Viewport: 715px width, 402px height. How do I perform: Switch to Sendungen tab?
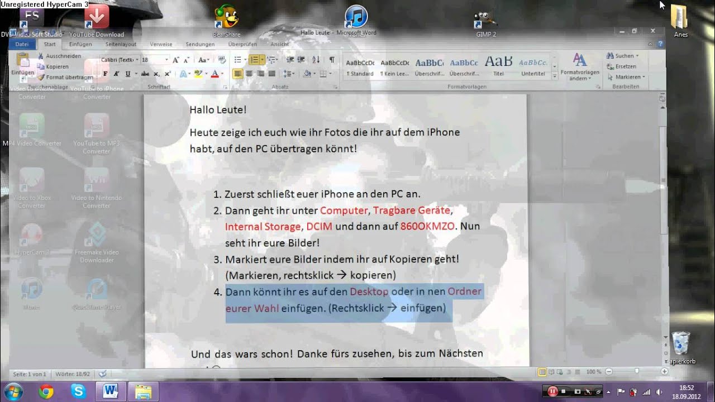coord(200,44)
